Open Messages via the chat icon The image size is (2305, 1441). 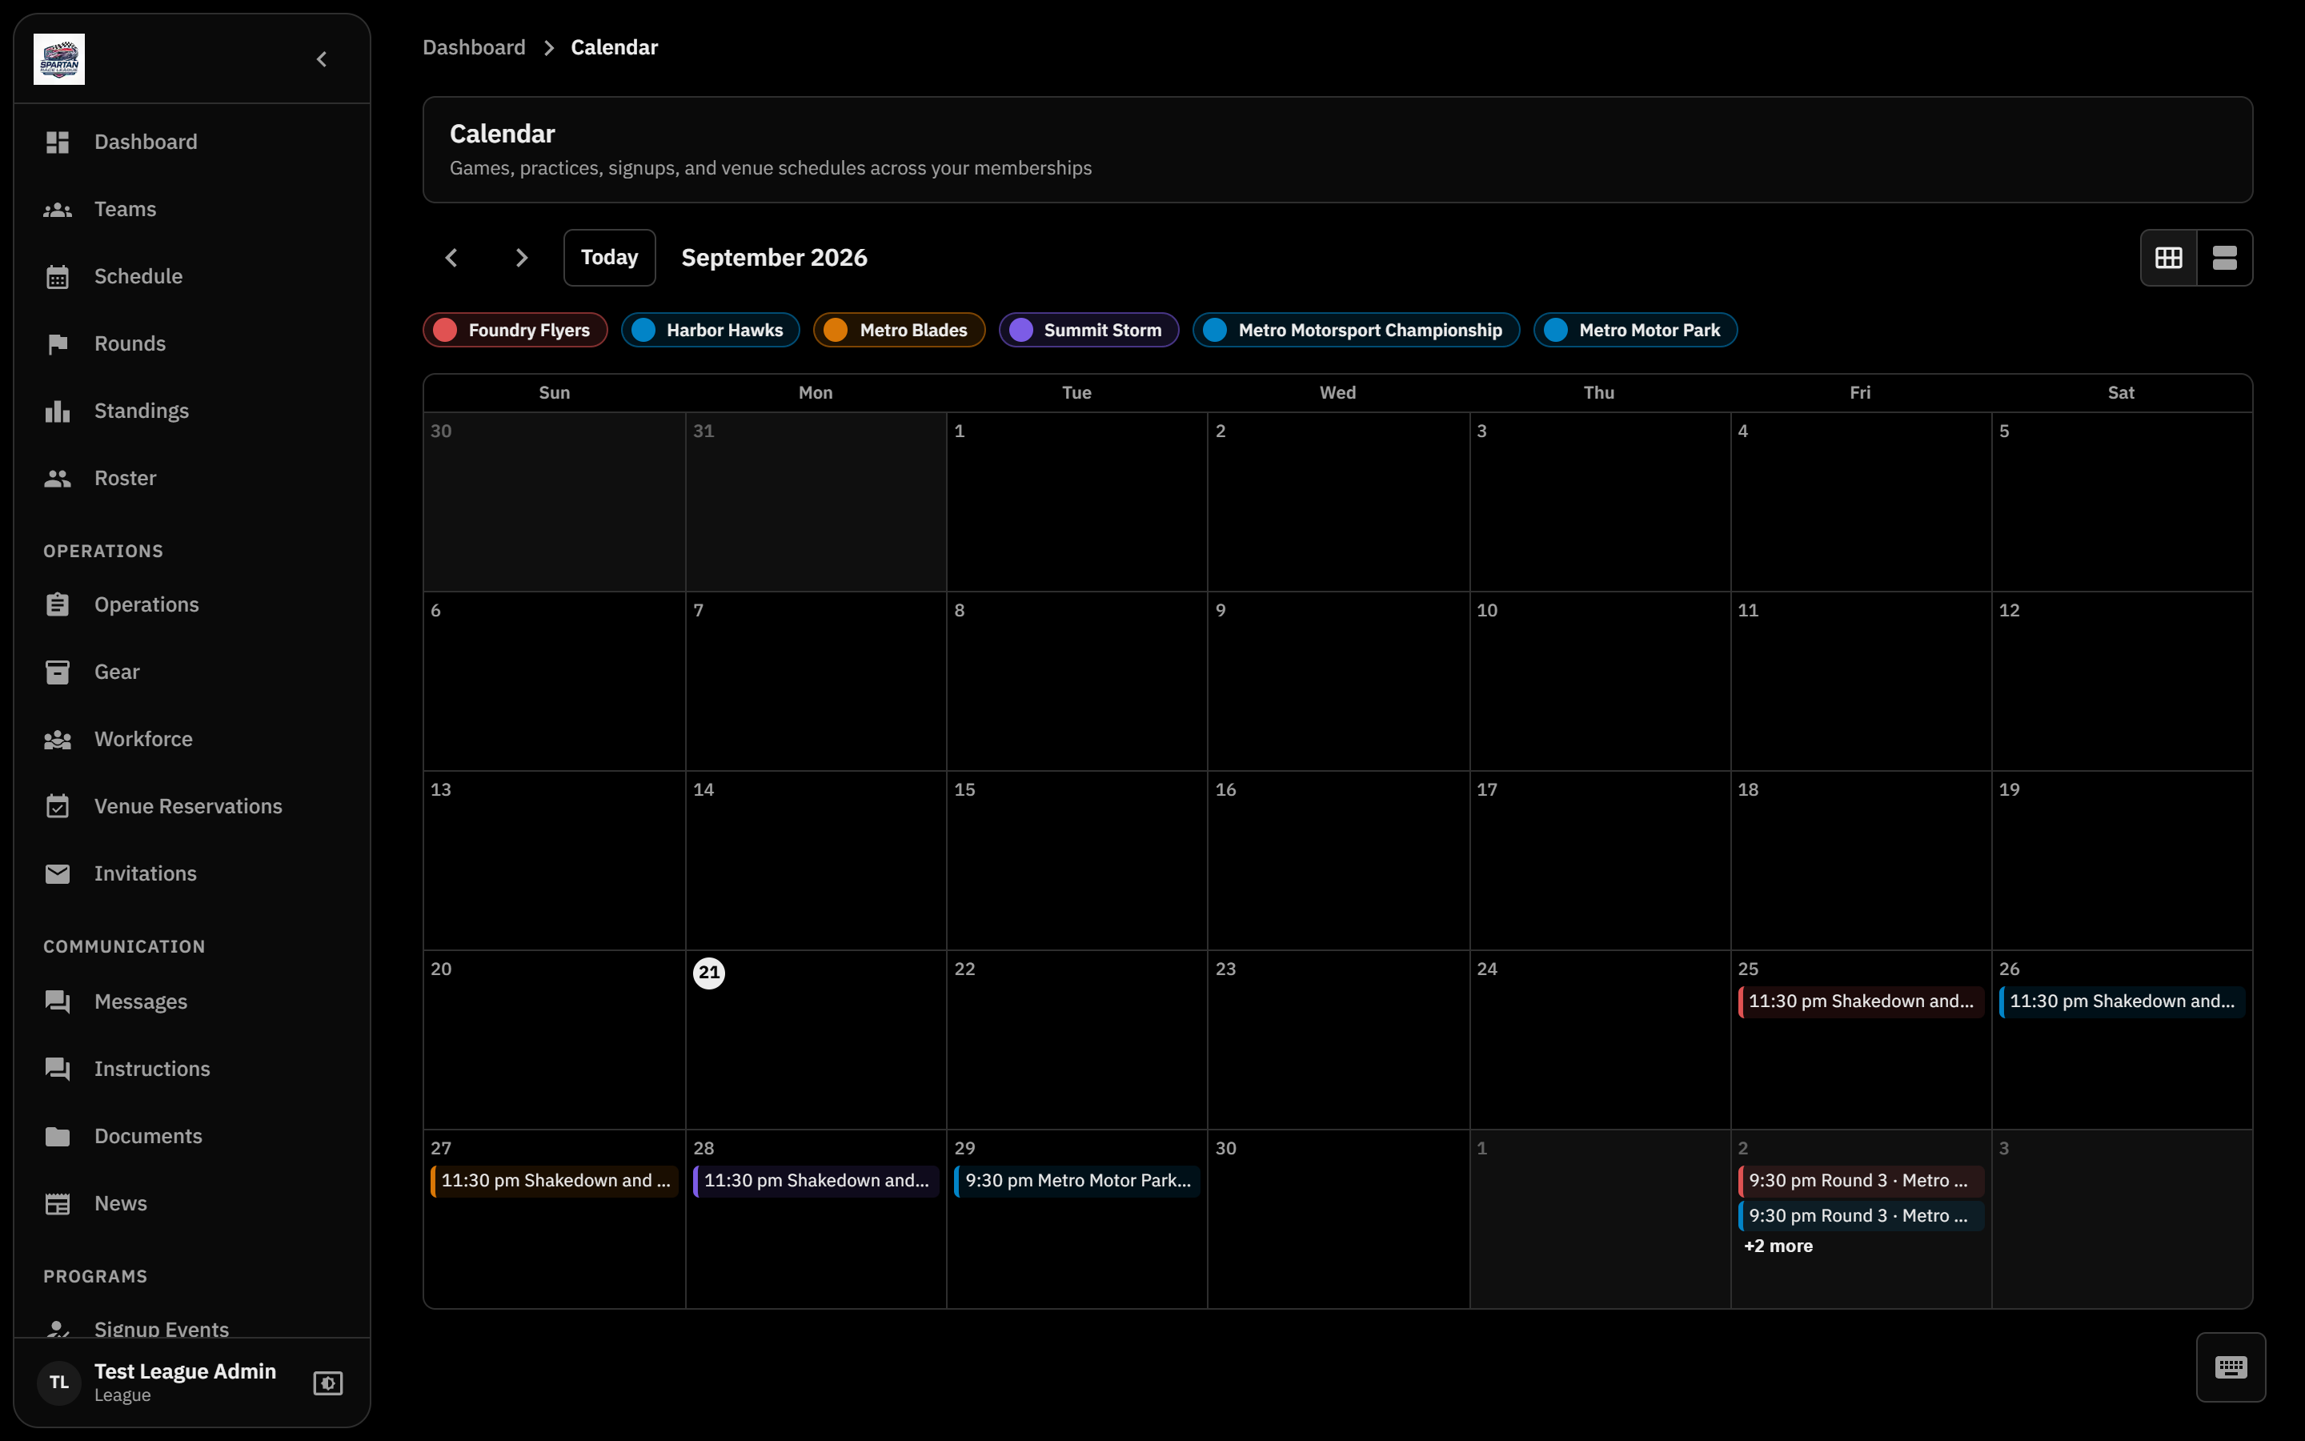coord(58,1001)
